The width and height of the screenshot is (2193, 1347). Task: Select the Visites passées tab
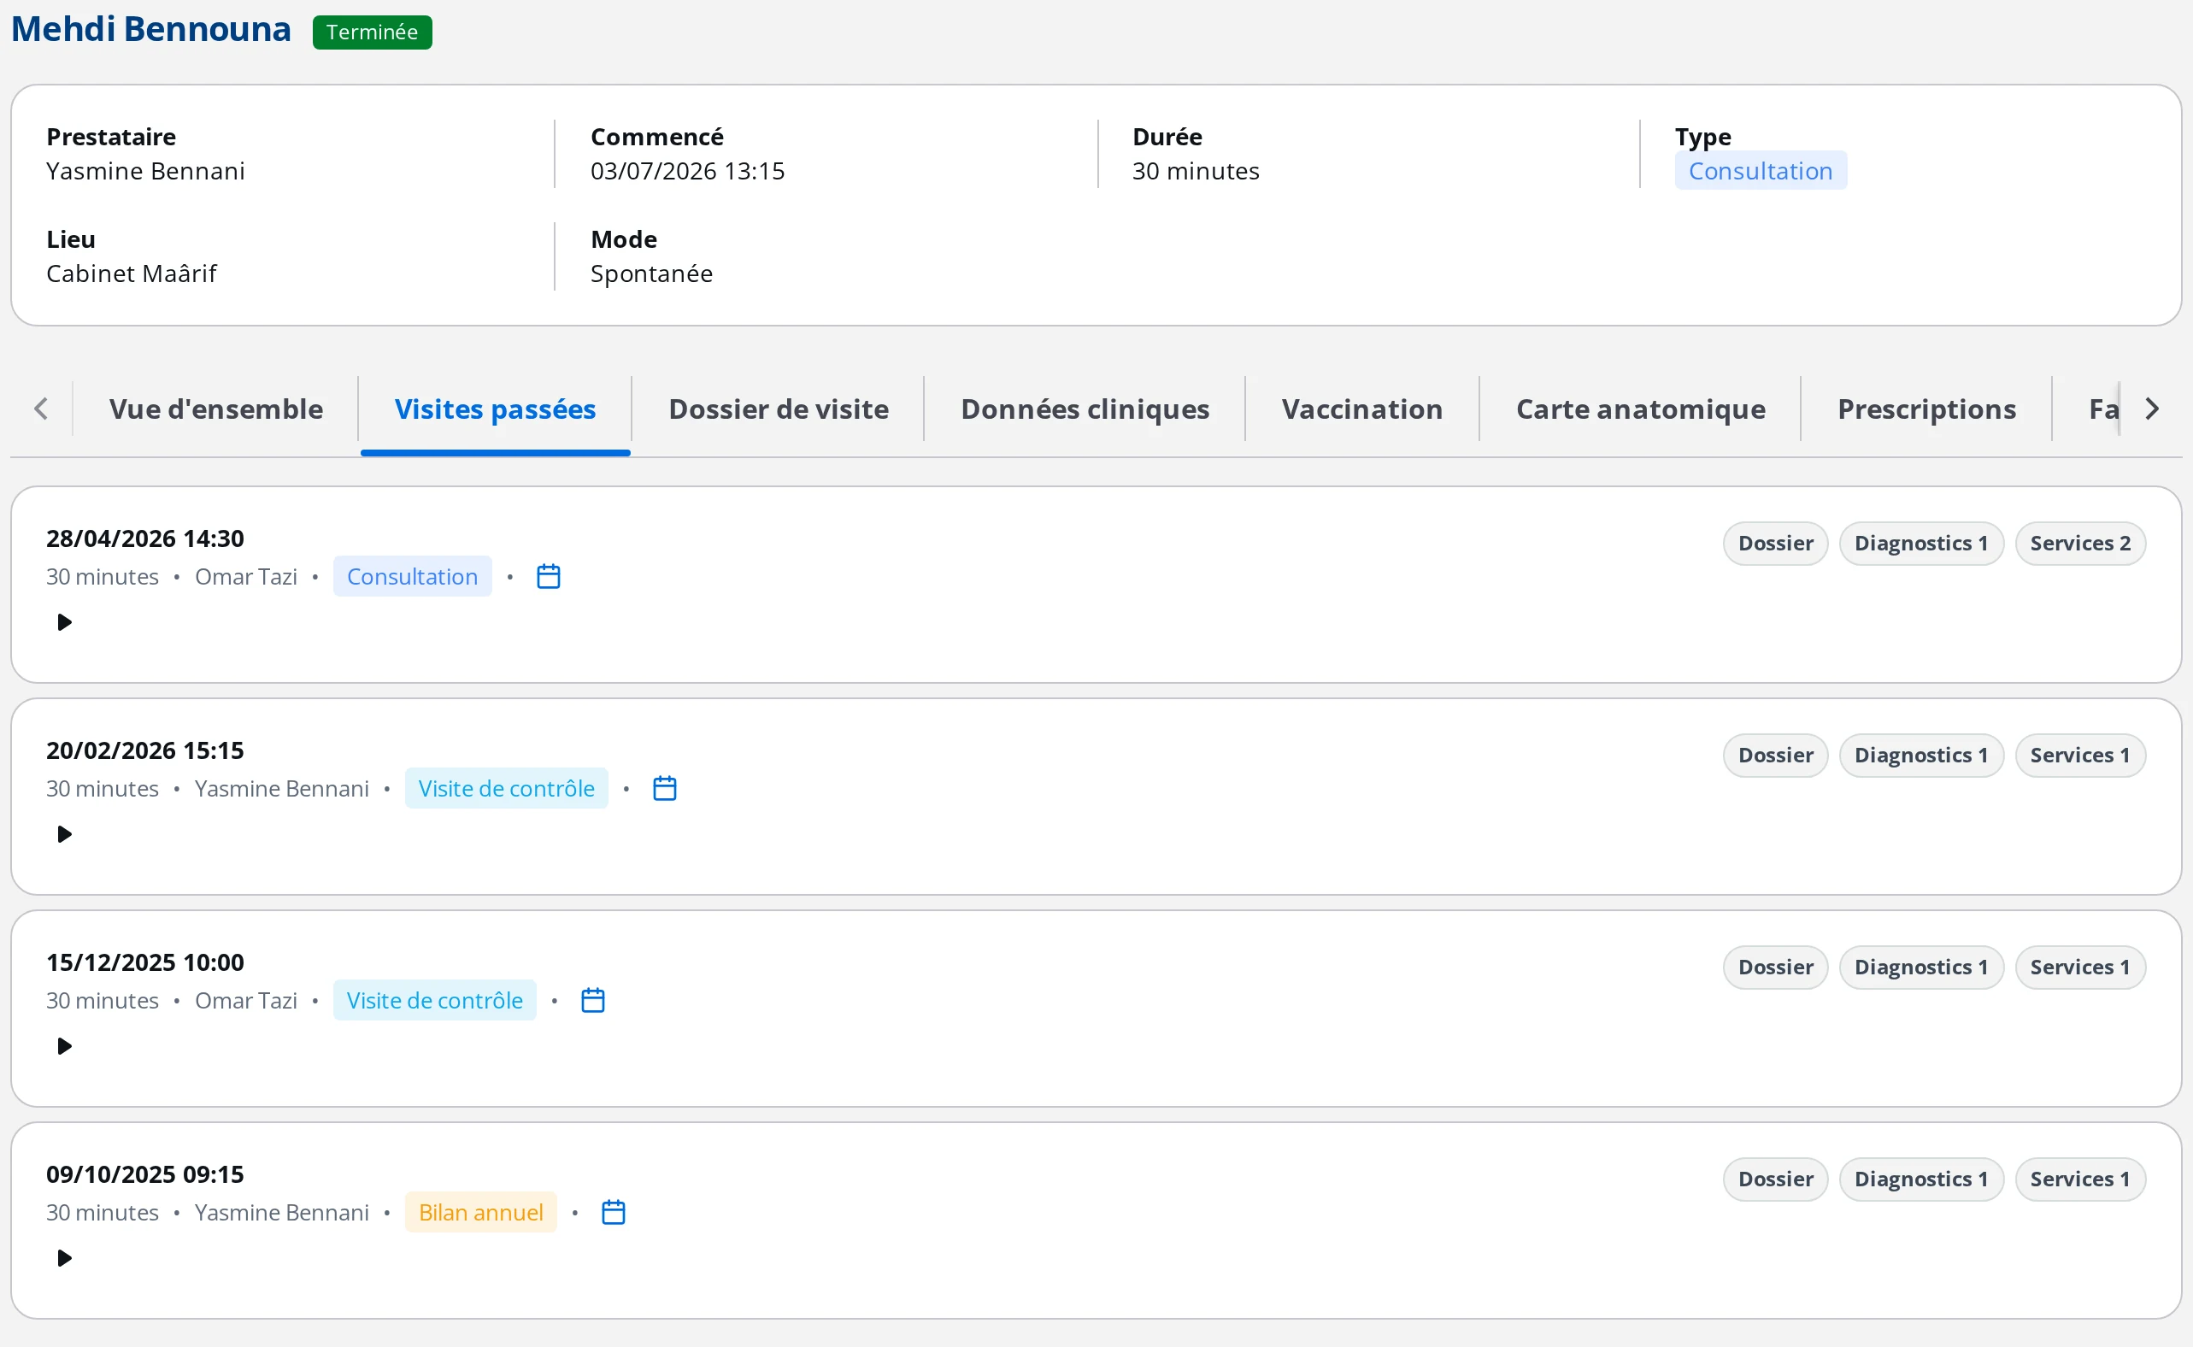pyautogui.click(x=495, y=409)
